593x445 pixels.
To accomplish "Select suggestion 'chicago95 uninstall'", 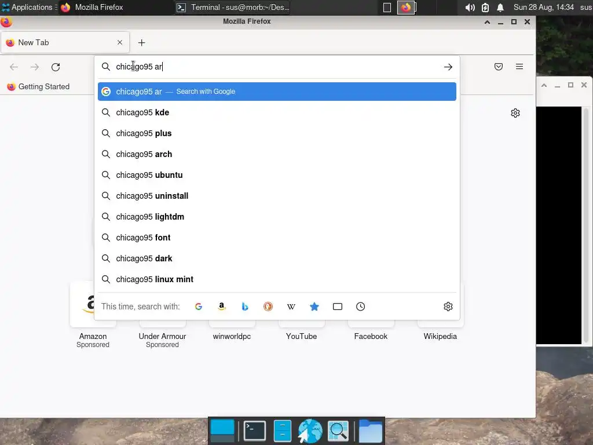I will tap(277, 196).
